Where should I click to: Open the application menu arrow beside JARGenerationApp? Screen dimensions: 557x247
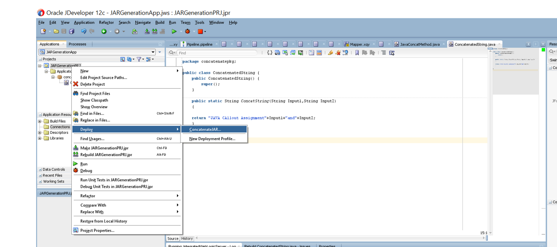(x=160, y=52)
